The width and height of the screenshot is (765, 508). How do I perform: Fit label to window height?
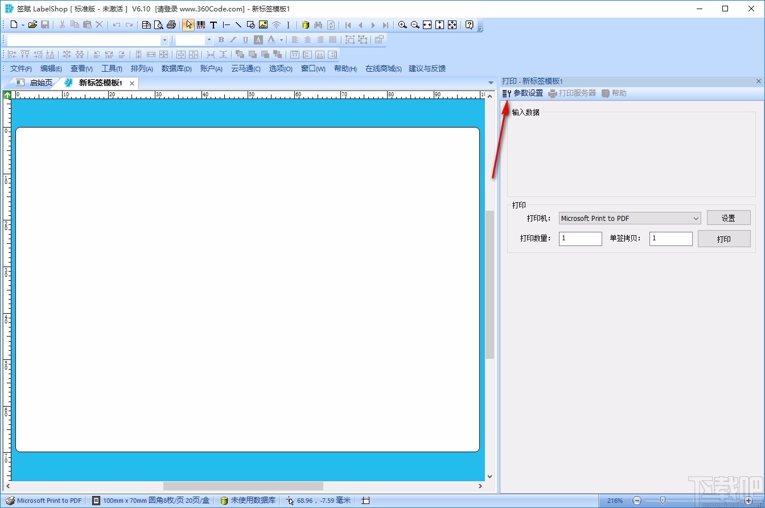click(439, 25)
